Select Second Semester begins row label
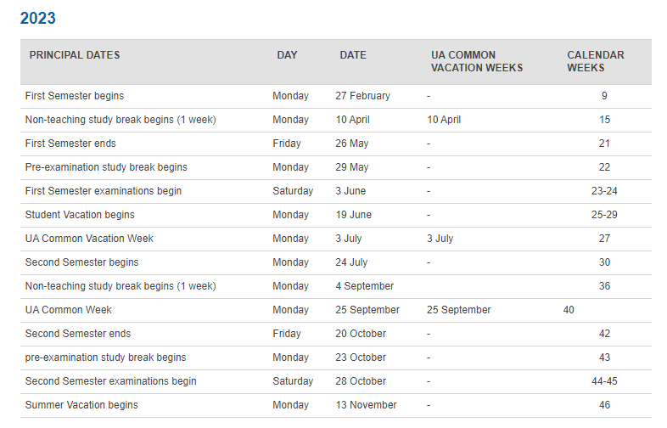Viewport: 667px width, 428px height. 81,262
